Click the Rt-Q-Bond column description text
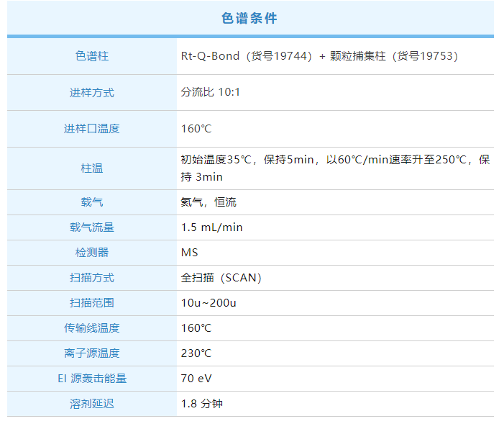The image size is (504, 429). (x=319, y=56)
